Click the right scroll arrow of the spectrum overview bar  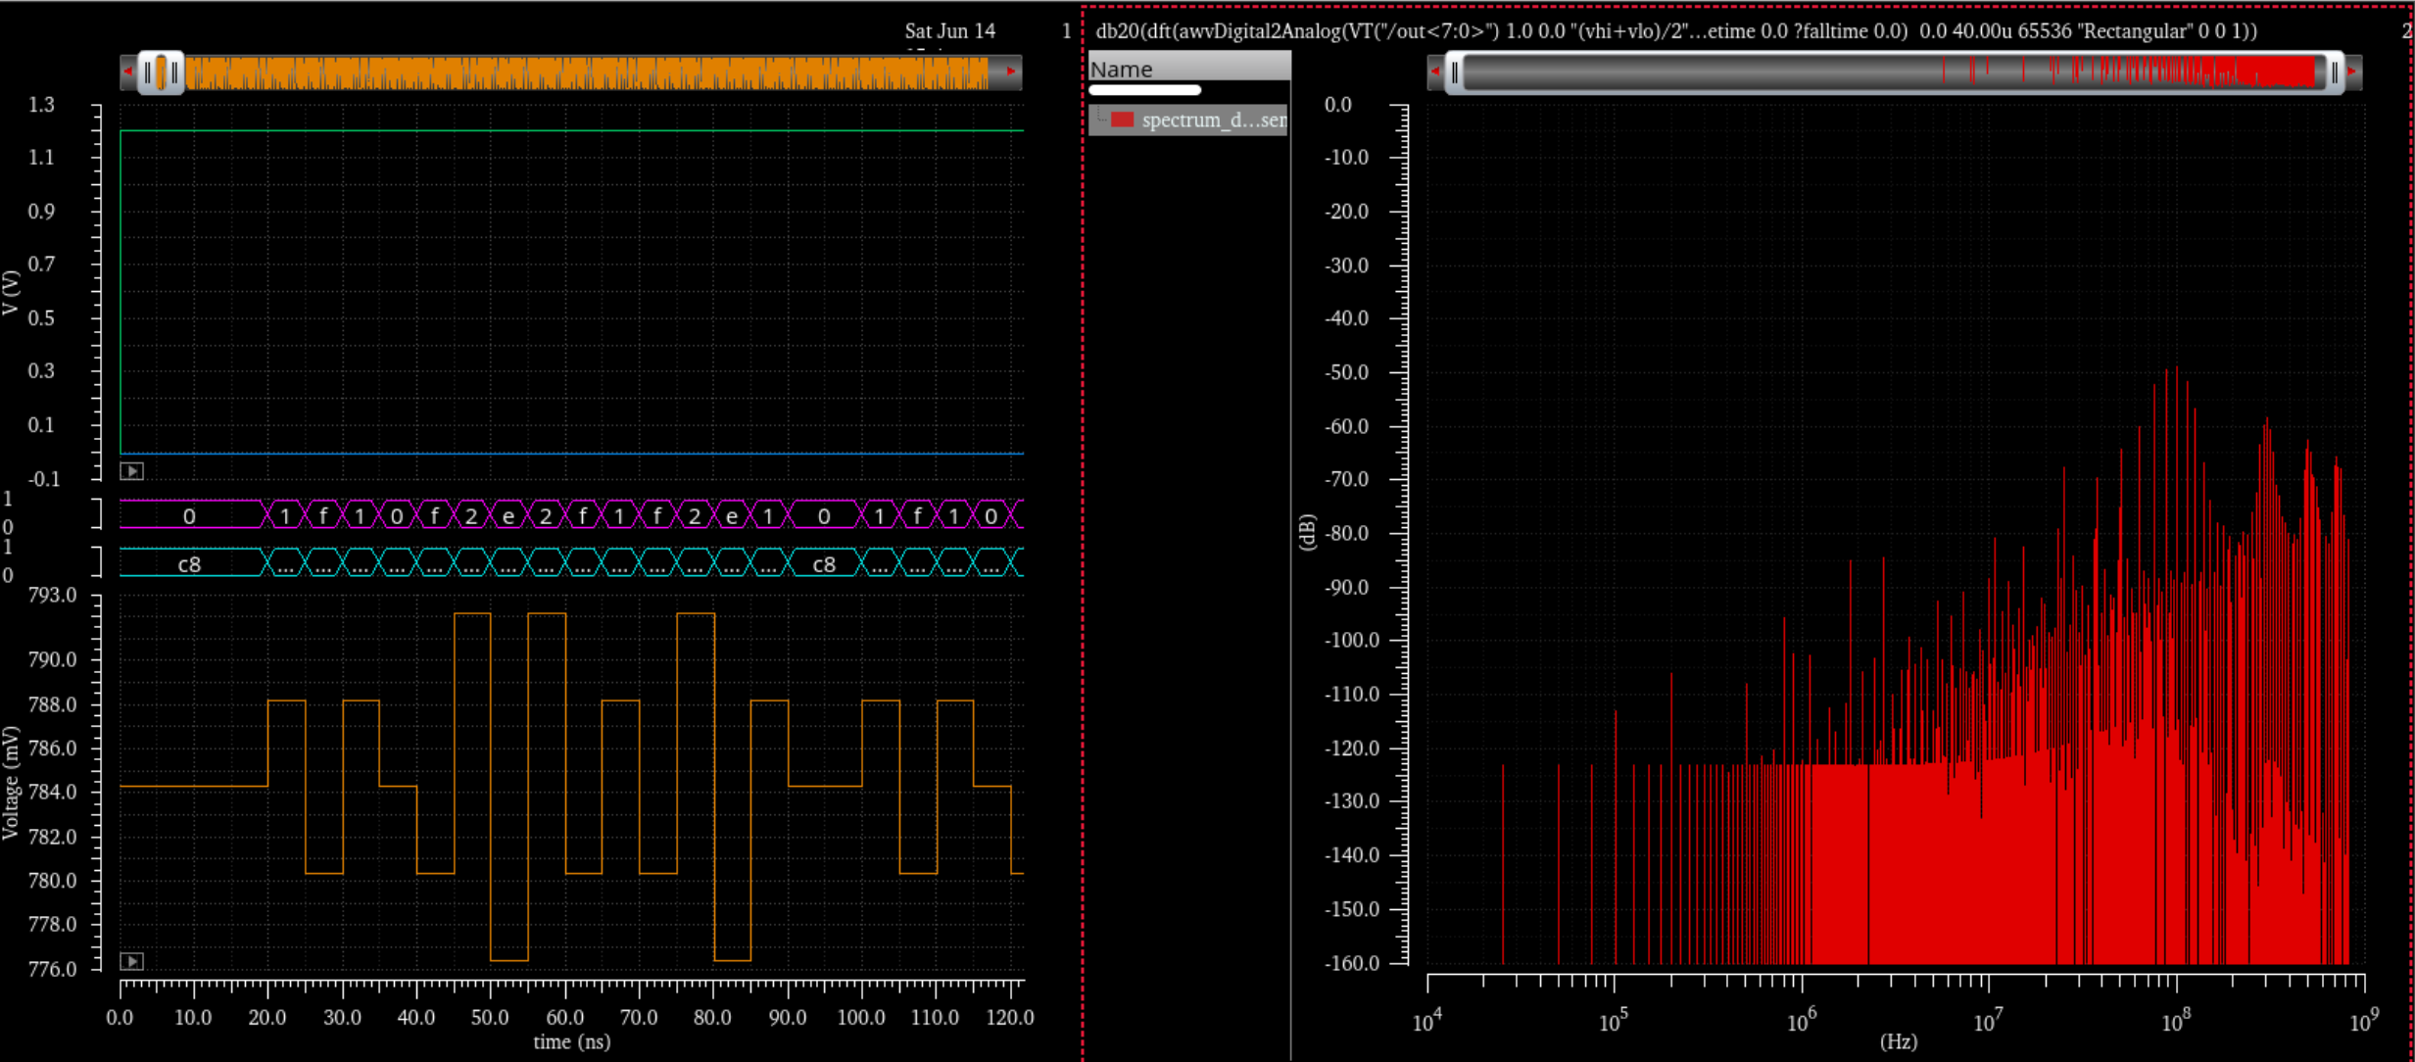tap(2351, 71)
